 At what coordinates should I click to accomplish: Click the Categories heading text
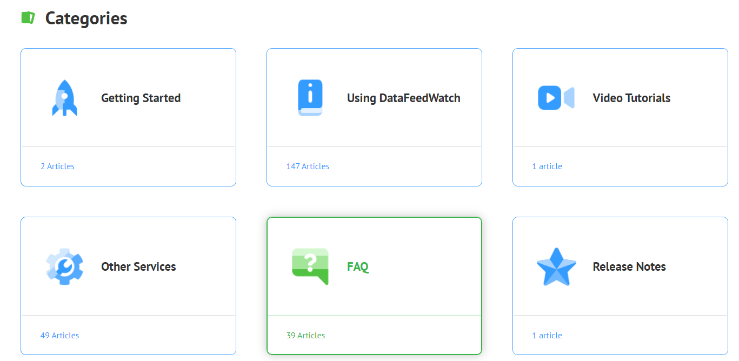[86, 18]
